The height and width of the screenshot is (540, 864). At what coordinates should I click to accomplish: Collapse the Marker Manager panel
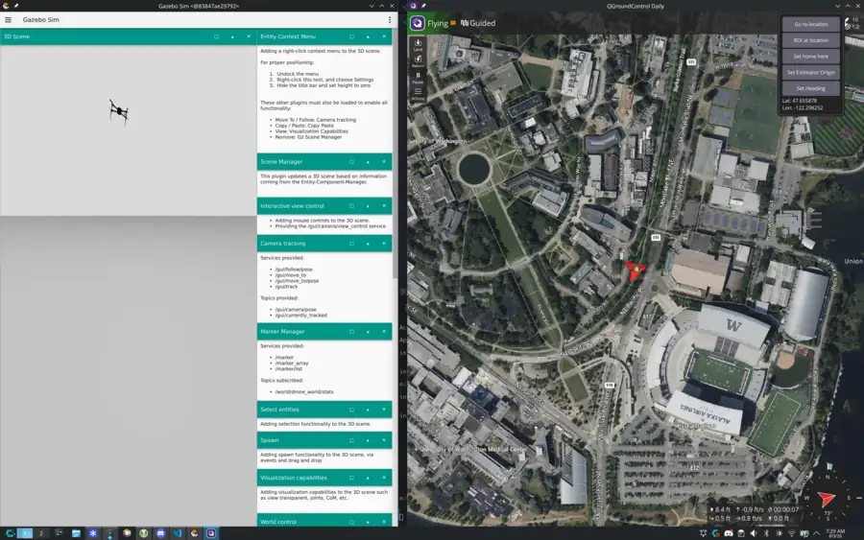pos(368,331)
